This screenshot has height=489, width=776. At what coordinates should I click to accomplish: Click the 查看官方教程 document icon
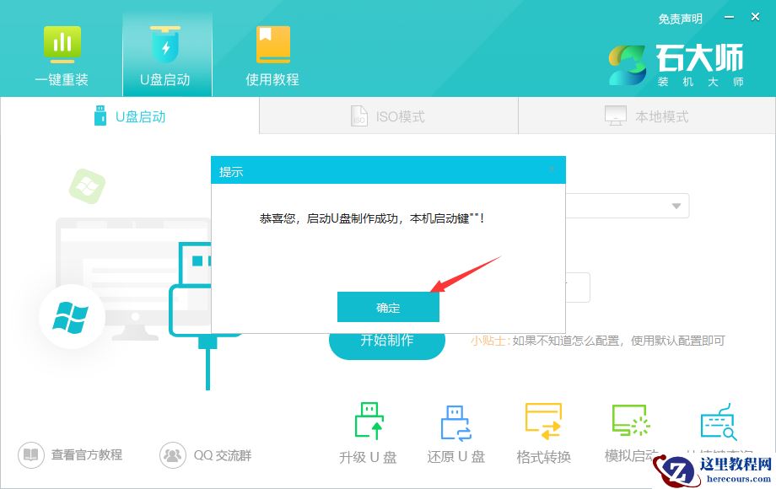pos(30,455)
